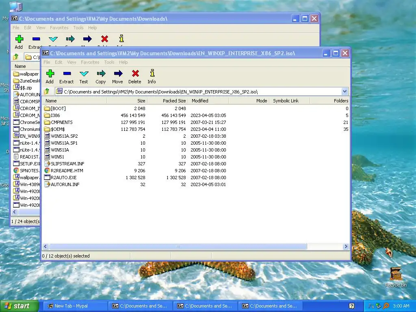Click the Delete icon in ISO window
The image size is (416, 312).
click(x=135, y=74)
